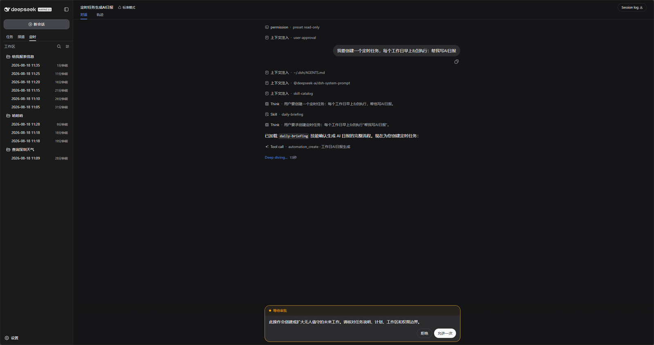Click the first Think step icon
This screenshot has width=654, height=345.
267,104
